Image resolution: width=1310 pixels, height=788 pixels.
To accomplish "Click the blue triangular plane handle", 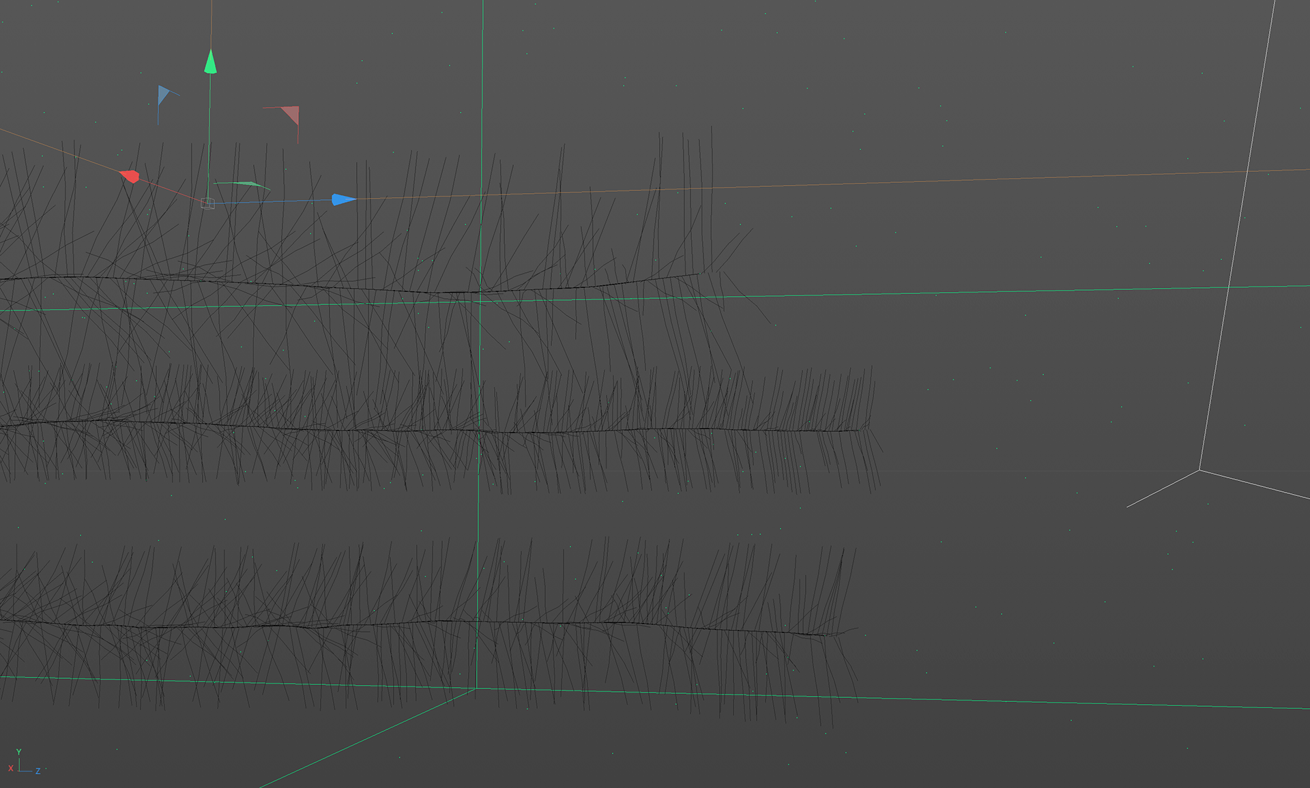I will pos(164,94).
